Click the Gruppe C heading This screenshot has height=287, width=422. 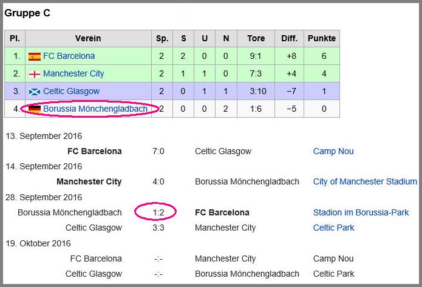click(27, 13)
